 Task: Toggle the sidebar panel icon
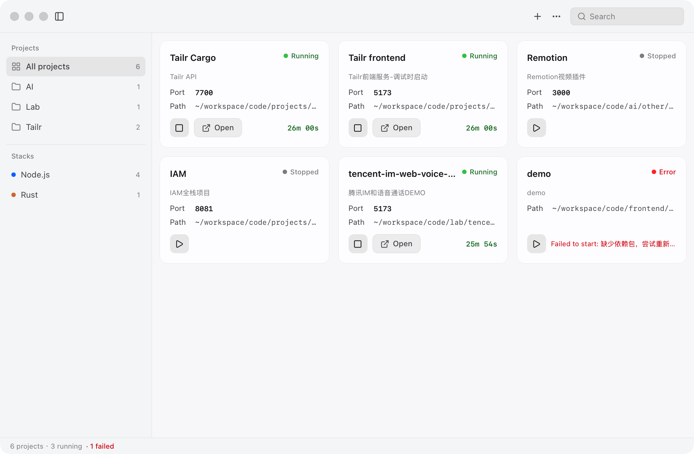(59, 16)
